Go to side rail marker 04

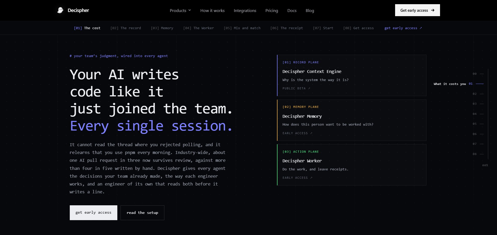coord(478,114)
